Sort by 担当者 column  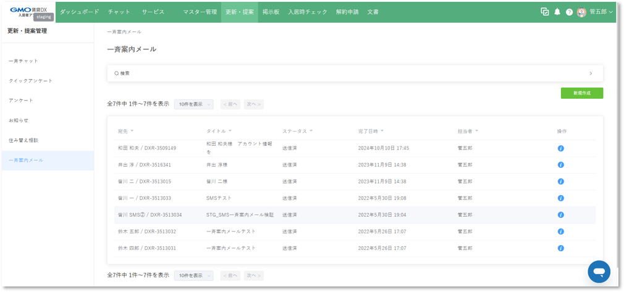pos(468,131)
